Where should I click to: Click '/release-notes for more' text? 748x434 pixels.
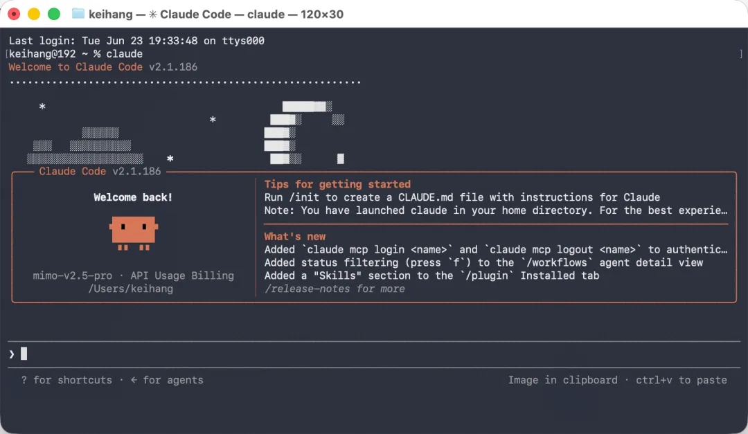(335, 289)
